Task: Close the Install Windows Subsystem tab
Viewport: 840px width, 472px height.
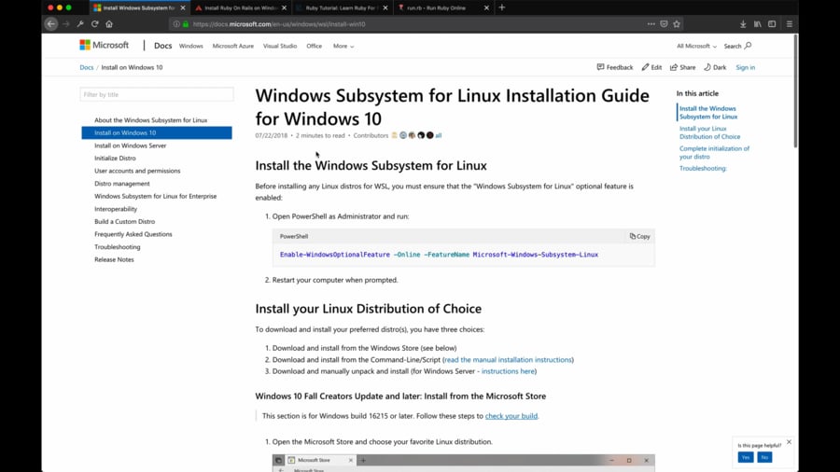Action: coord(183,8)
